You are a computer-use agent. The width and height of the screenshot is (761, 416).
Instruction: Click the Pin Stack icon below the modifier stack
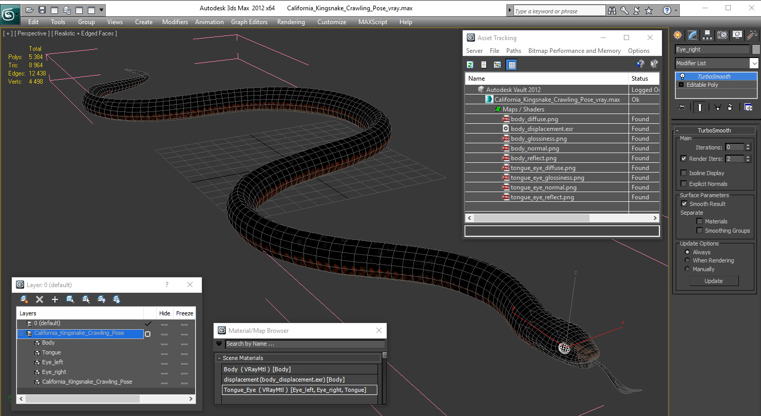click(x=682, y=107)
